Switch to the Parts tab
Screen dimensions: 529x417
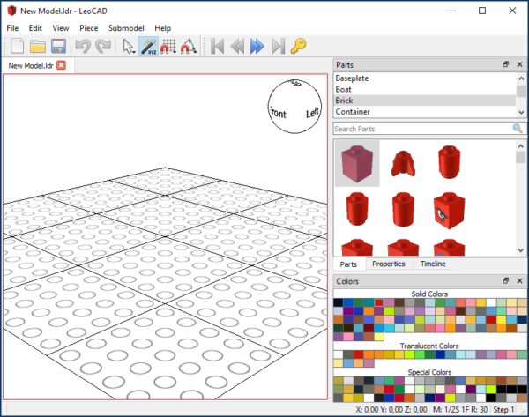pos(348,264)
